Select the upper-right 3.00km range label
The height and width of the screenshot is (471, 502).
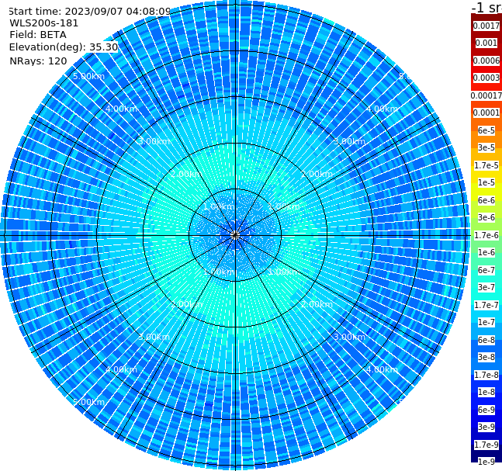click(x=350, y=141)
